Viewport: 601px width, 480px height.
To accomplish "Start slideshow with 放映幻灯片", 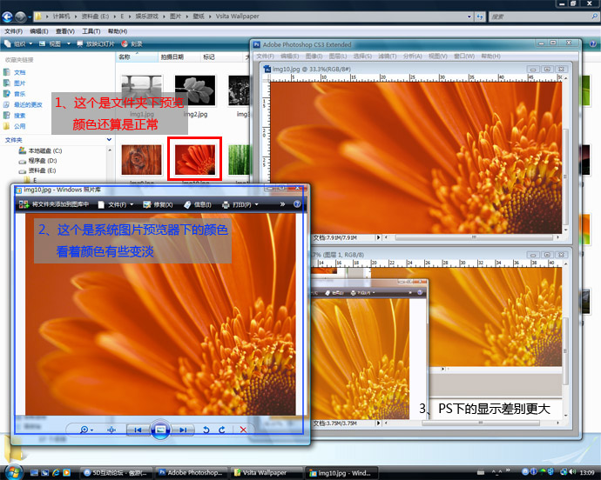I will 96,44.
